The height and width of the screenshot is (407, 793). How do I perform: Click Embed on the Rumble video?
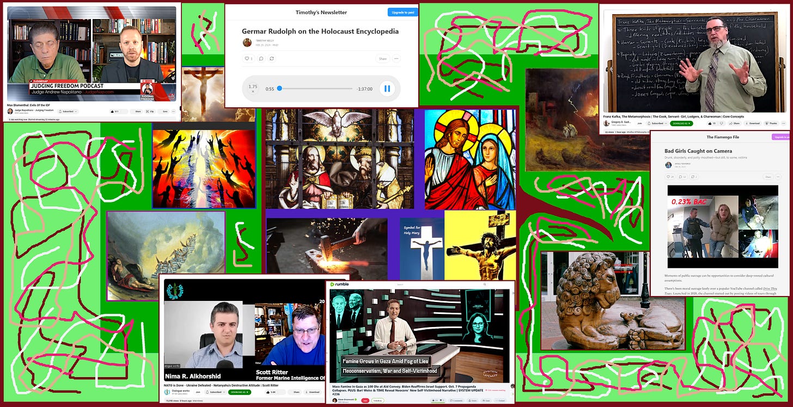click(501, 400)
